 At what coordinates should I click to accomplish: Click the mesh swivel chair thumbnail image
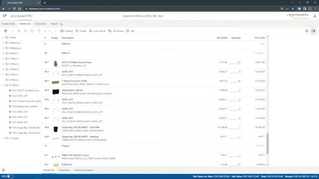tap(55, 64)
